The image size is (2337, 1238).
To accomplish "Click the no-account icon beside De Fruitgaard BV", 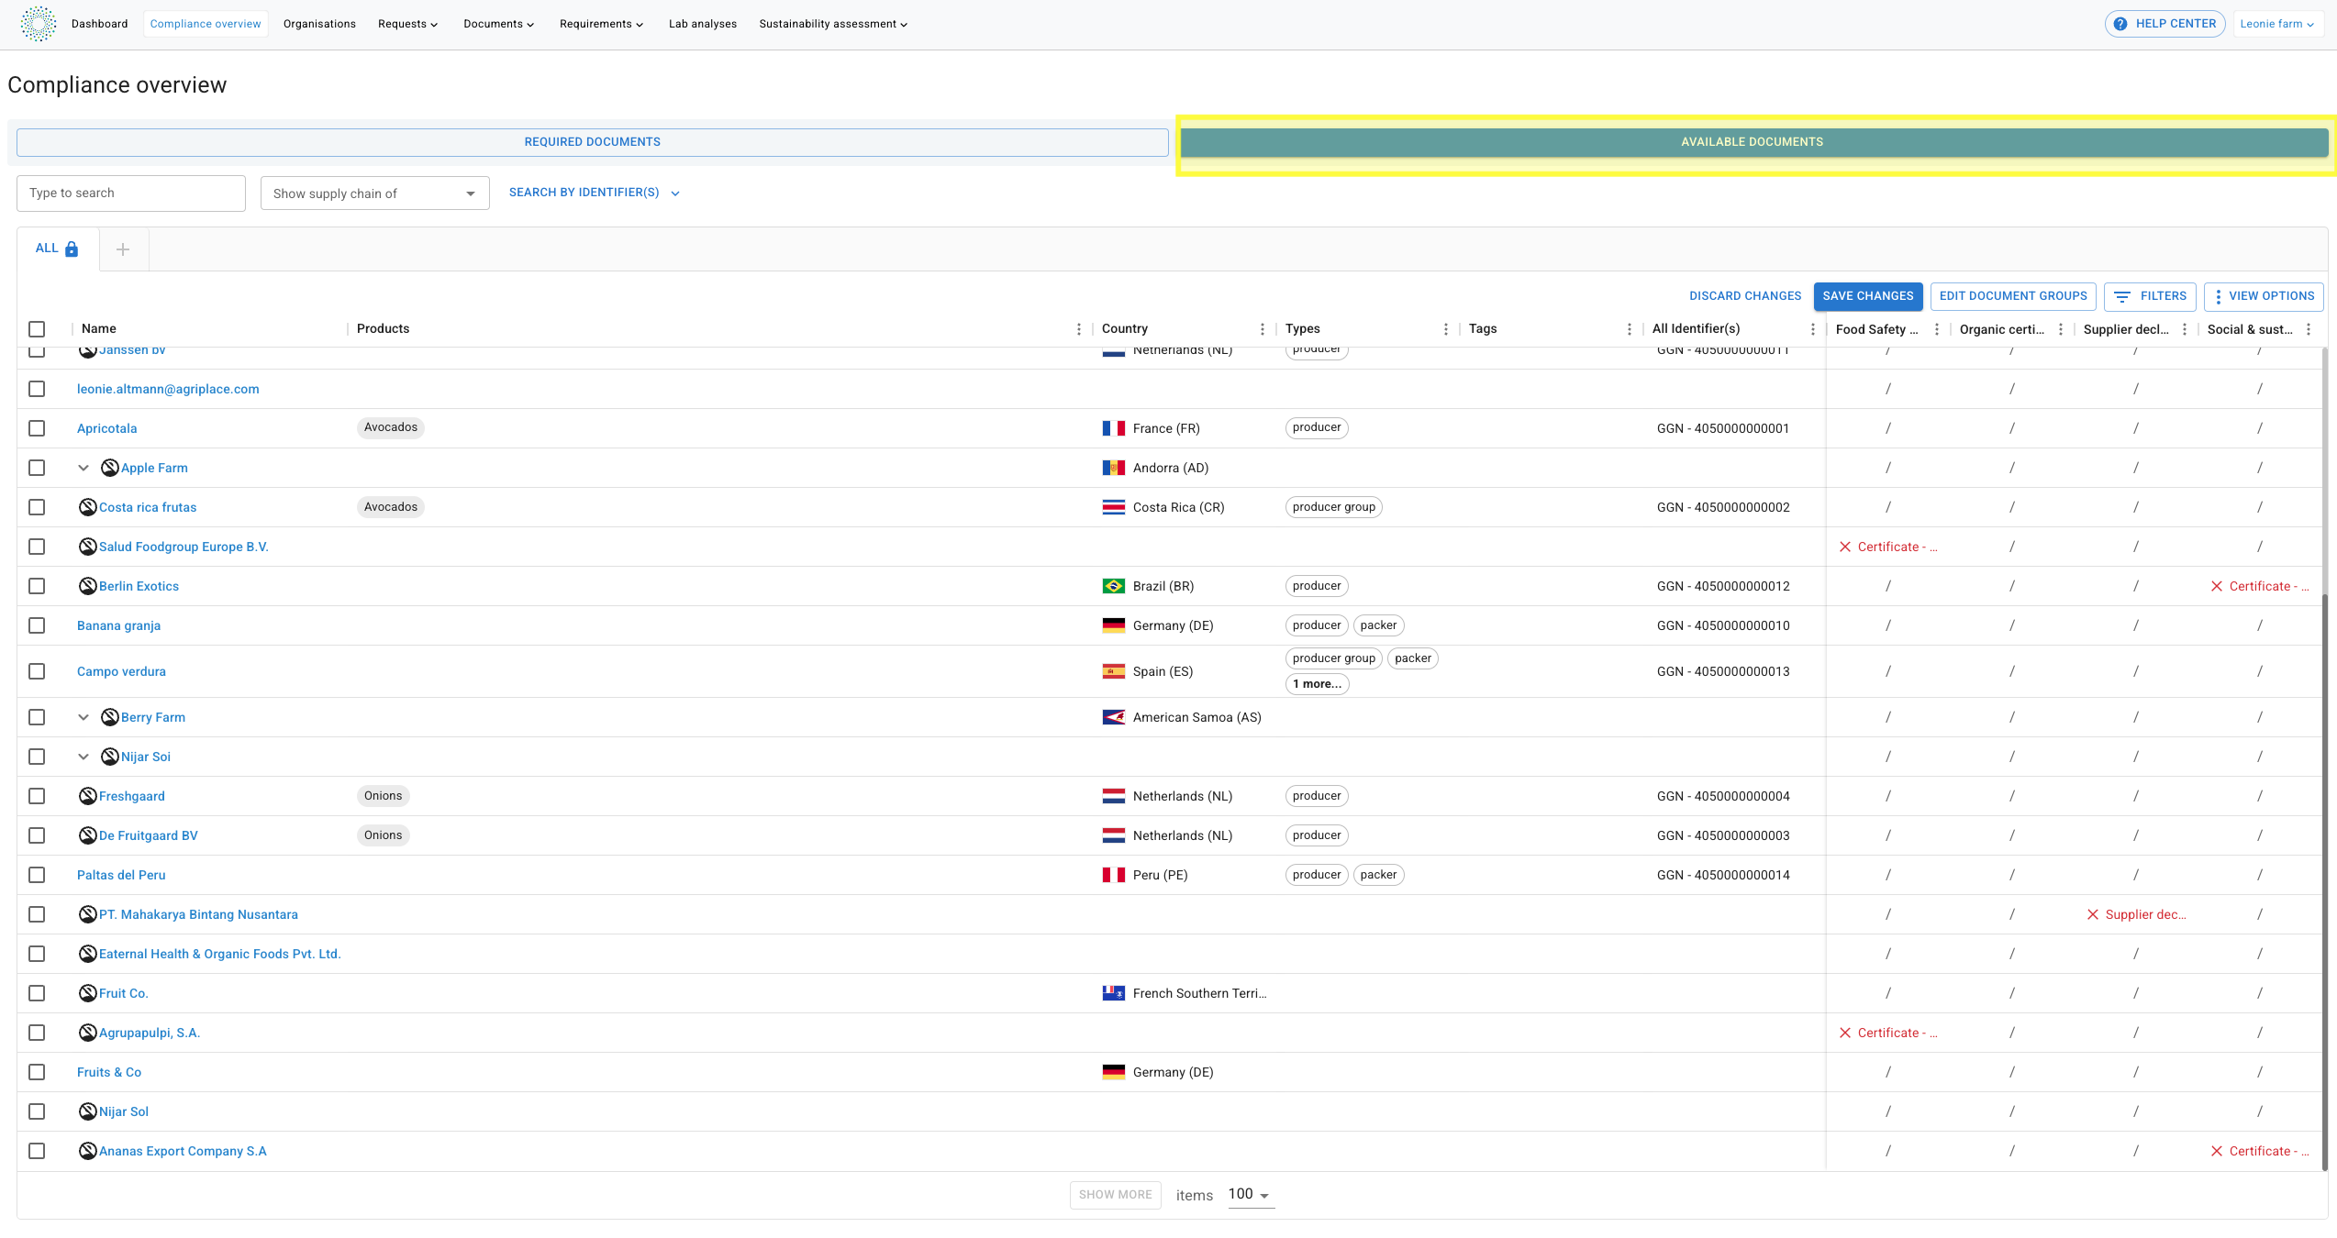I will 88,835.
